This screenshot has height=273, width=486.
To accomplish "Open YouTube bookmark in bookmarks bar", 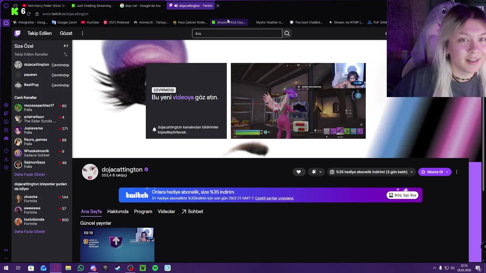I will pyautogui.click(x=90, y=22).
